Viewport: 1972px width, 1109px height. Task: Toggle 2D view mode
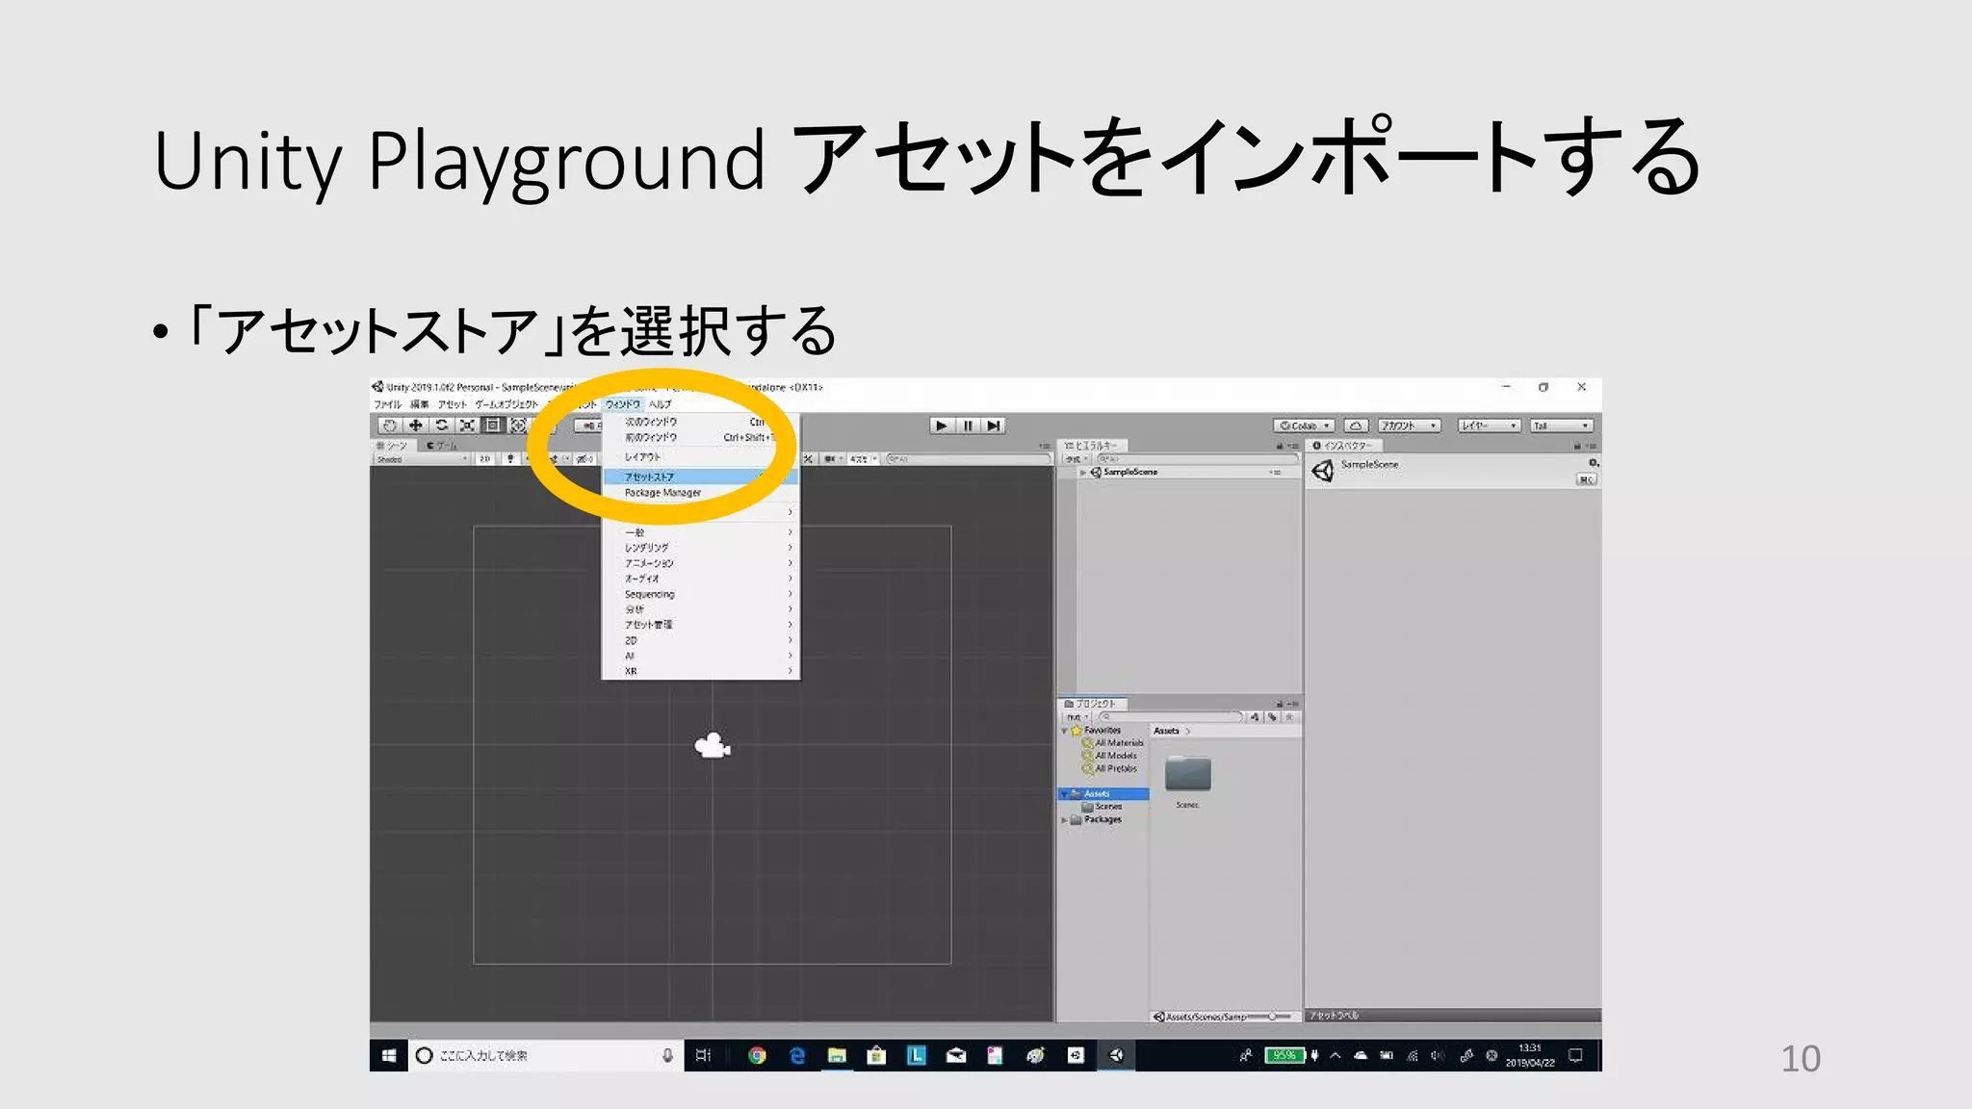click(x=485, y=459)
